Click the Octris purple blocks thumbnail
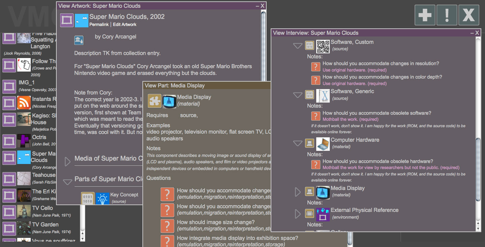 click(x=24, y=141)
